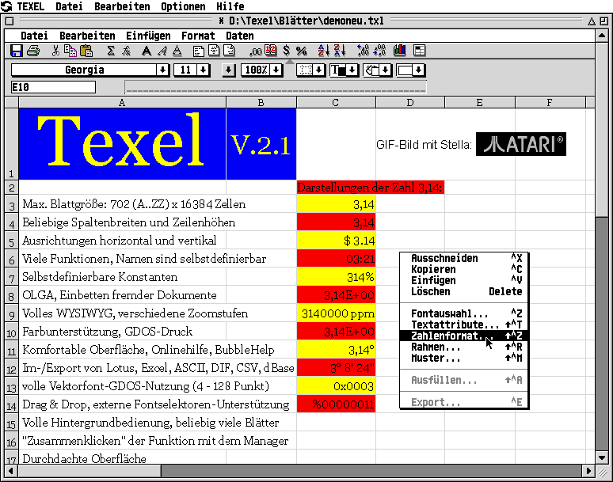Click the scroll right arrow at bottom
613x482 pixels.
pos(588,471)
